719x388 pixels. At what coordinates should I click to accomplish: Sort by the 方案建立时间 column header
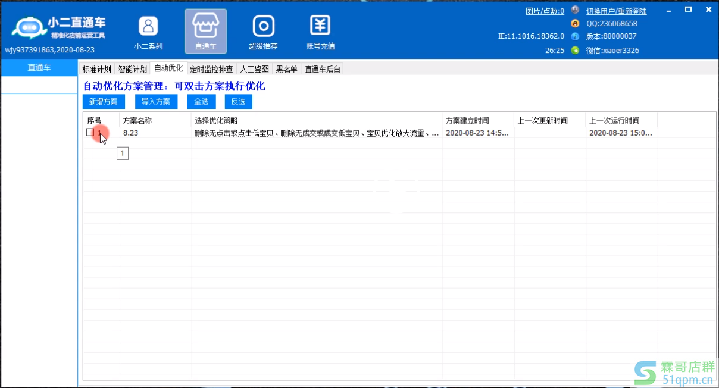(x=467, y=121)
